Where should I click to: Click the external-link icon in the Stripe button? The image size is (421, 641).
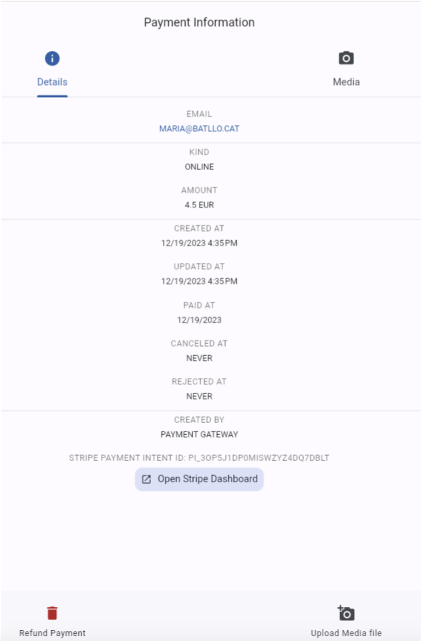tap(146, 479)
